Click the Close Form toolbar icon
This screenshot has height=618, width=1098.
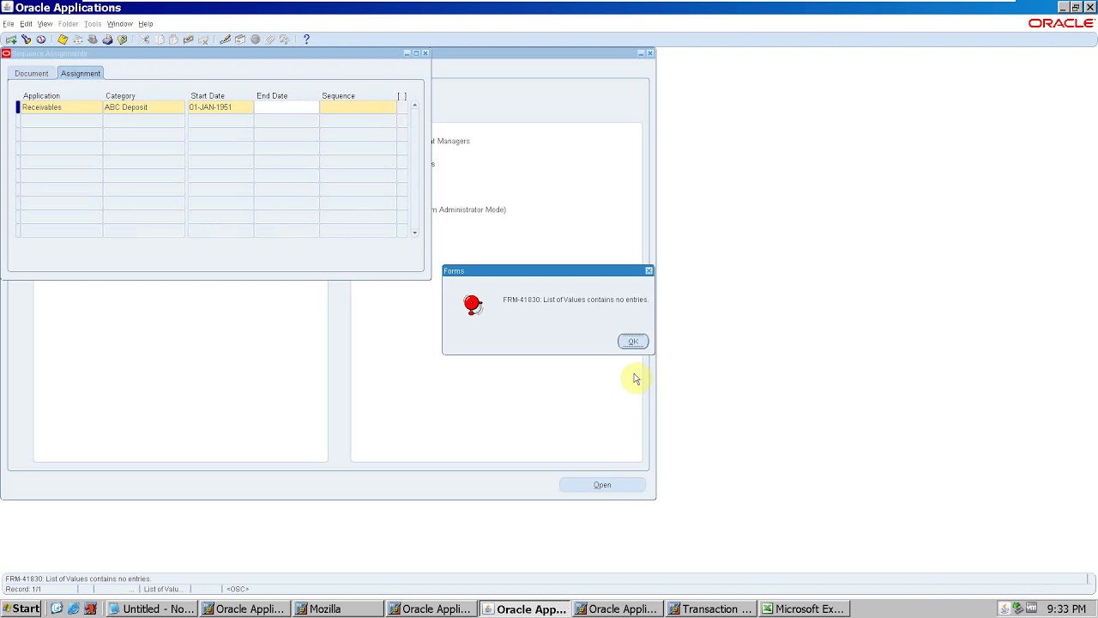coord(123,39)
